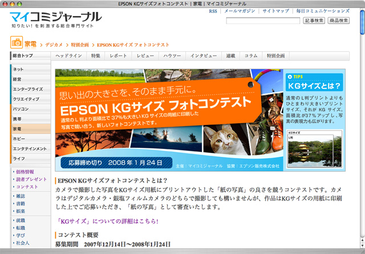Viewport: 365px width, 254px height.
Task: Click the orange camera icon beside 家電
Action: tap(17, 42)
